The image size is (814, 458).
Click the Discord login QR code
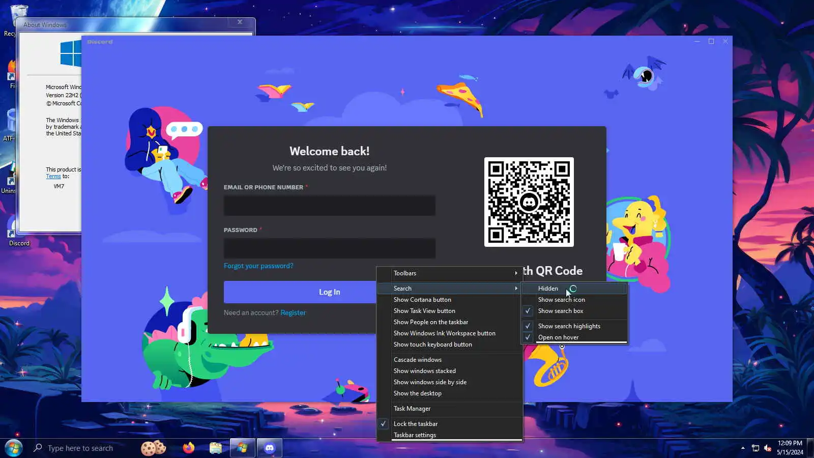pyautogui.click(x=529, y=202)
